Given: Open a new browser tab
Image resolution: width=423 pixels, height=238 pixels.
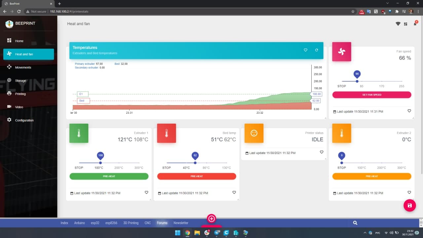Looking at the screenshot, I should tap(59, 4).
